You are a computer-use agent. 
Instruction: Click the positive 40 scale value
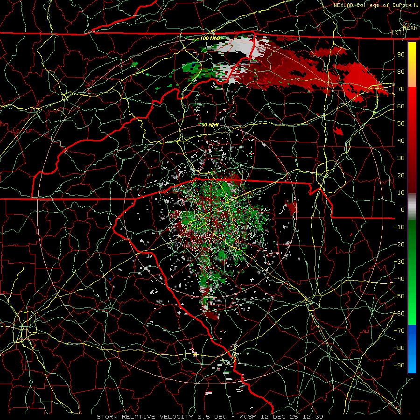pos(401,141)
